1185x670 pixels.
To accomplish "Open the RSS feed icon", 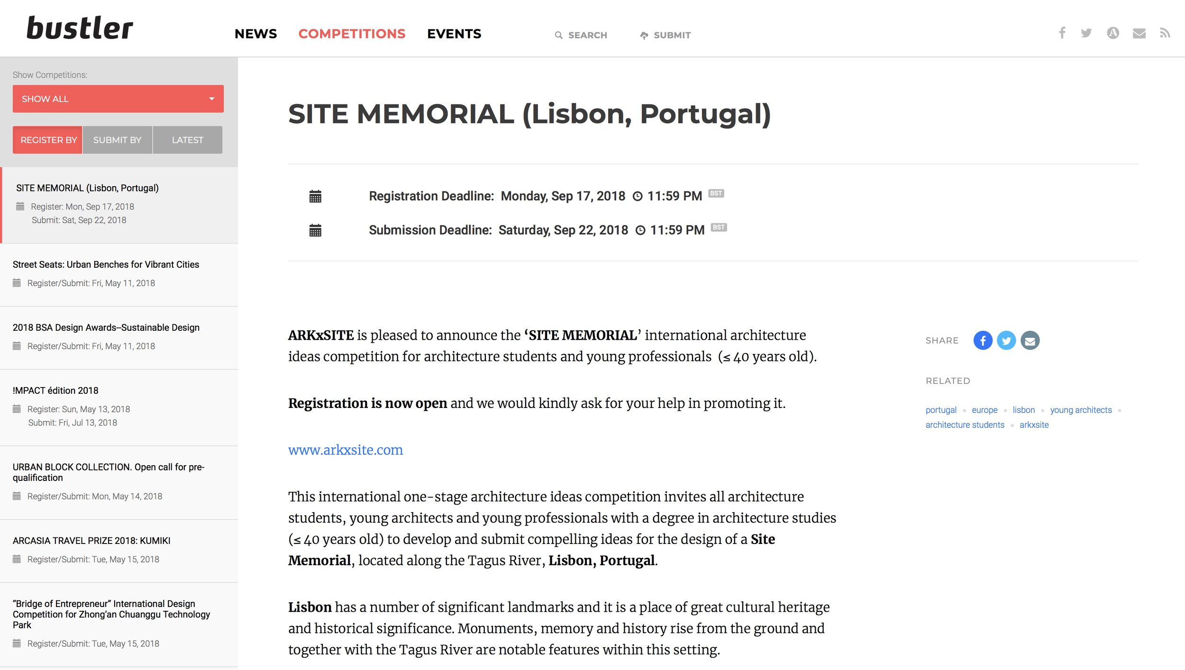I will (x=1165, y=33).
